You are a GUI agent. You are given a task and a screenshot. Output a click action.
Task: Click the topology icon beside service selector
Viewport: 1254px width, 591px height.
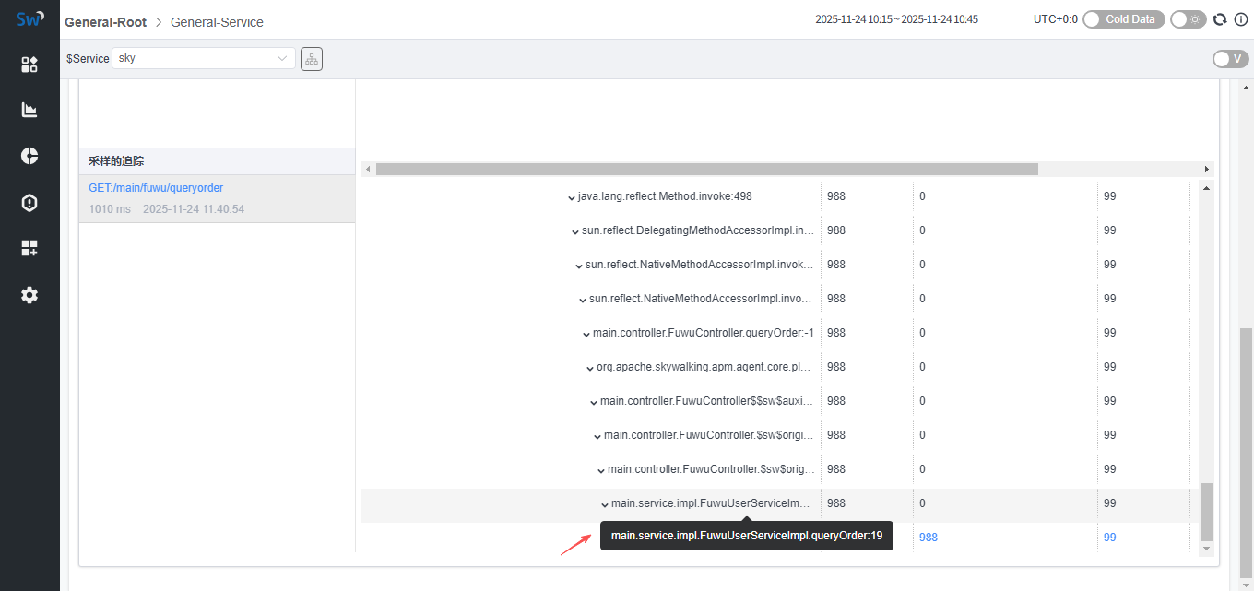312,59
